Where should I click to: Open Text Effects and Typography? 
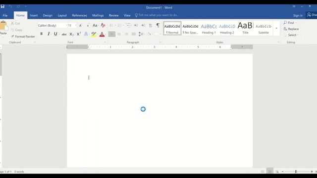click(x=86, y=34)
